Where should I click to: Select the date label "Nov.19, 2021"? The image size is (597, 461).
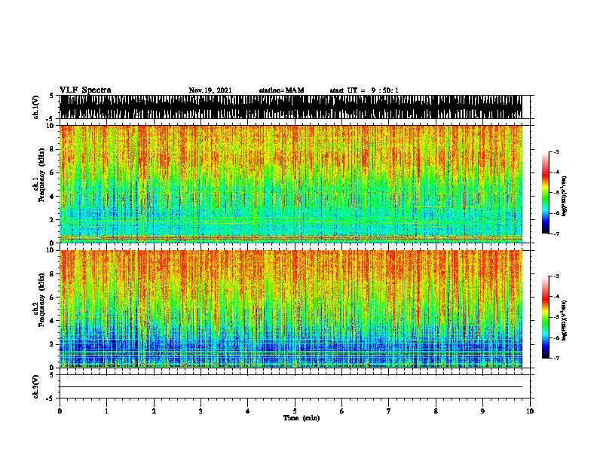210,90
